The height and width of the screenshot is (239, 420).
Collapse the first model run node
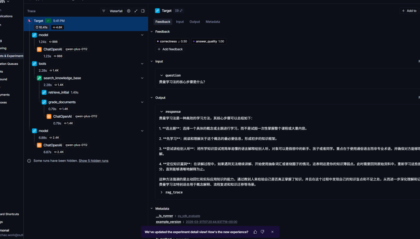142,35
